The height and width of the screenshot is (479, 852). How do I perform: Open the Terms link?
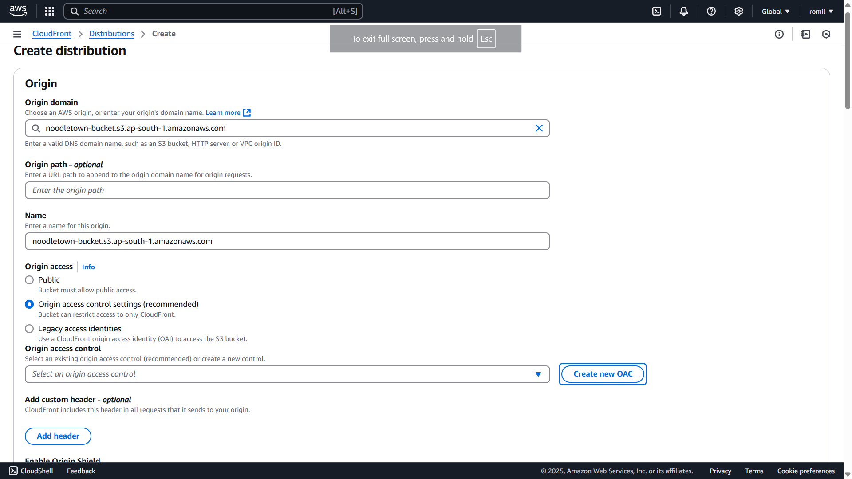(x=754, y=471)
